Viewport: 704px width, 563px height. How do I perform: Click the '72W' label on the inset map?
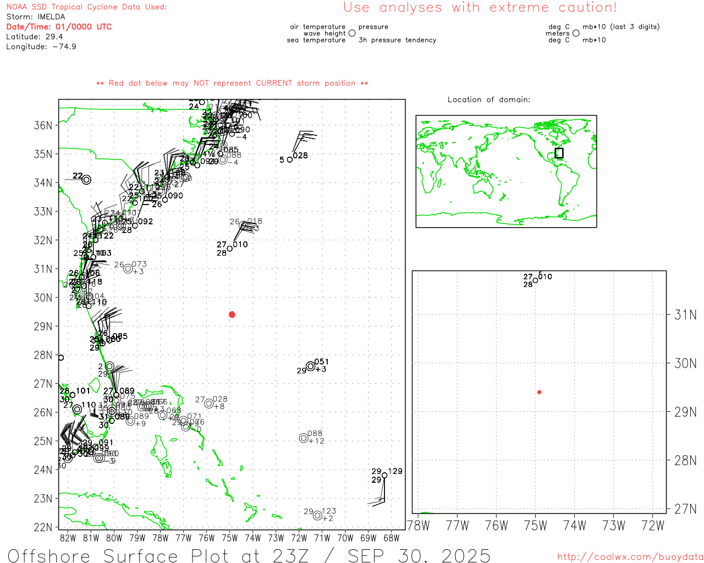point(653,526)
